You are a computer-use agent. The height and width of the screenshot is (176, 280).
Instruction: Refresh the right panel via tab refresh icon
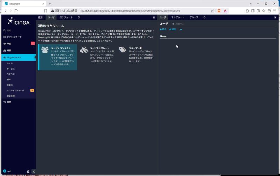click(x=204, y=17)
